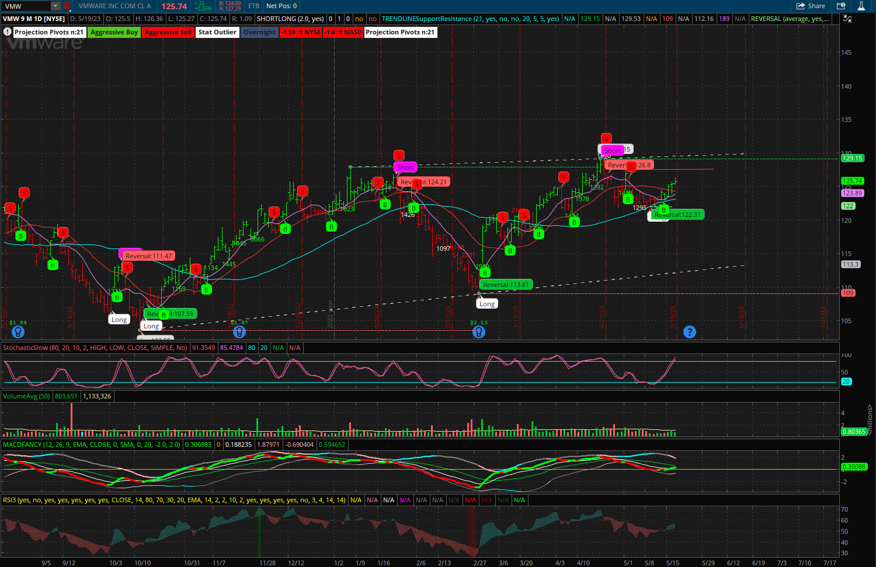The image size is (876, 567).
Task: Open the message center notification icon
Action: [x=841, y=6]
